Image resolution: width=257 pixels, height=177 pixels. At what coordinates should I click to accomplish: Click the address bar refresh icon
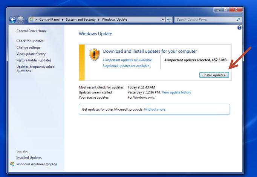click(169, 20)
